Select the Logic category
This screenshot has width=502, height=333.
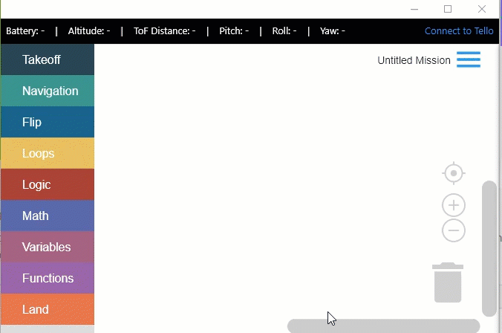click(48, 184)
